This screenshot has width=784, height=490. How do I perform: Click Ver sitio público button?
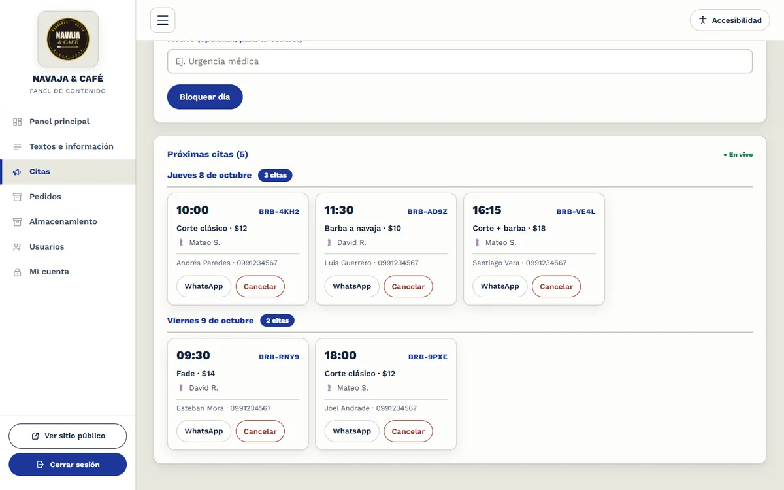click(x=68, y=436)
